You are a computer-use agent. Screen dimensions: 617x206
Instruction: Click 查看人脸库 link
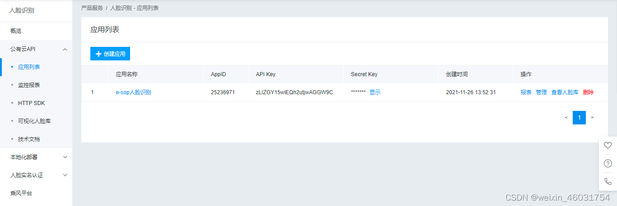point(565,92)
